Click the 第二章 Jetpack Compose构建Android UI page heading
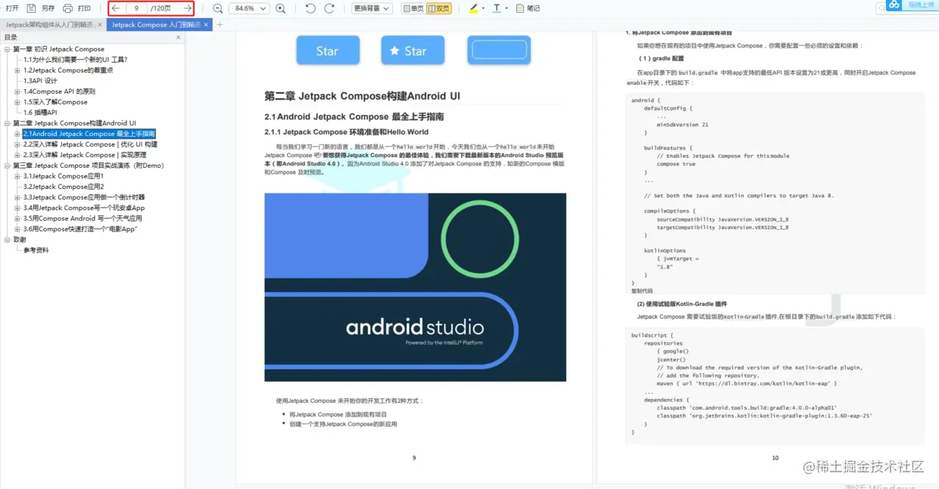 tap(362, 96)
